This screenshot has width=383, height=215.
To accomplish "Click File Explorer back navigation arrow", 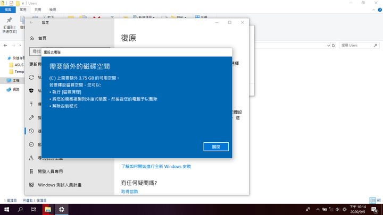I will point(5,45).
